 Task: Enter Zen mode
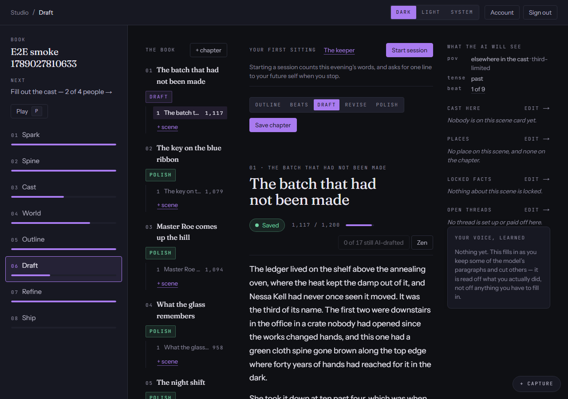(x=422, y=243)
